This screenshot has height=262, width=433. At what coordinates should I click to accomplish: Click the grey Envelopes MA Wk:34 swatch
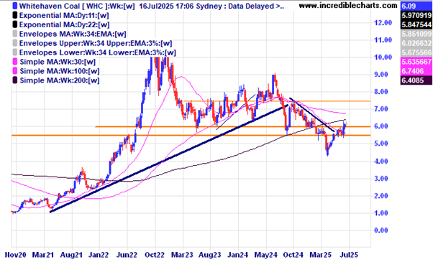(x=15, y=34)
